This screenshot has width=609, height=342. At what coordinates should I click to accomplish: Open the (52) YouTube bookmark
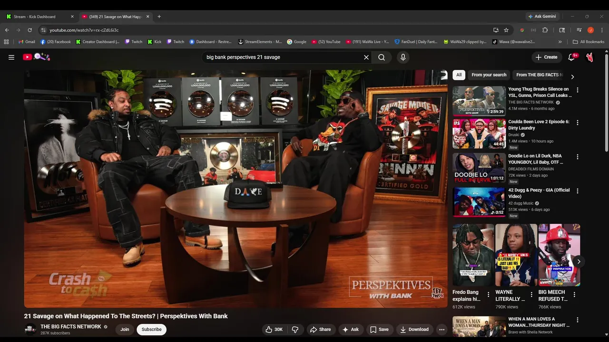click(x=326, y=42)
